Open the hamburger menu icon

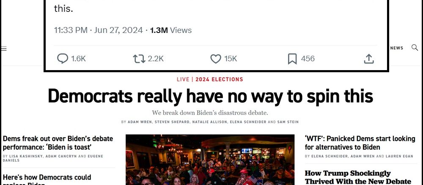click(4, 49)
